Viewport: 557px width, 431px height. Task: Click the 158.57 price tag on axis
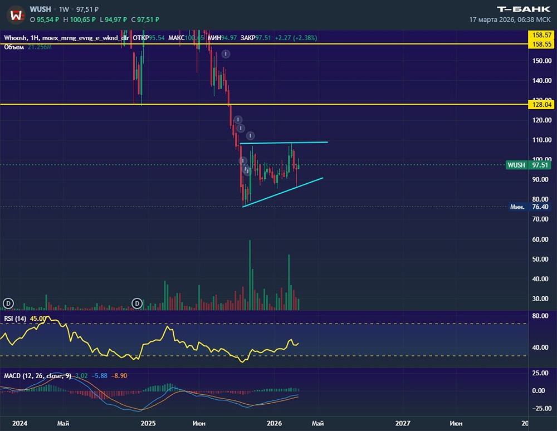(x=542, y=35)
